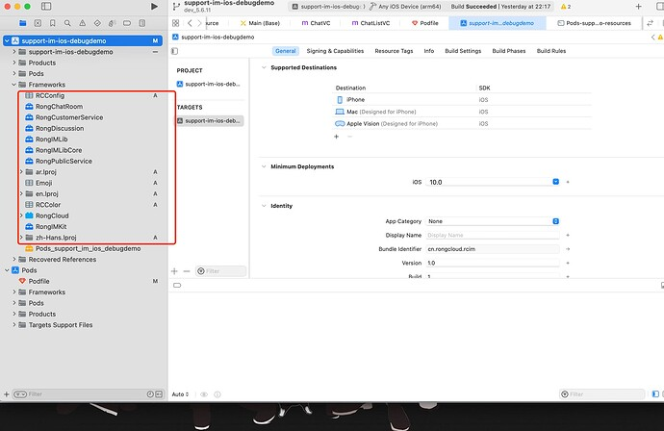Click the editor split swap arrows icon
The height and width of the screenshot is (431, 664).
(650, 23)
